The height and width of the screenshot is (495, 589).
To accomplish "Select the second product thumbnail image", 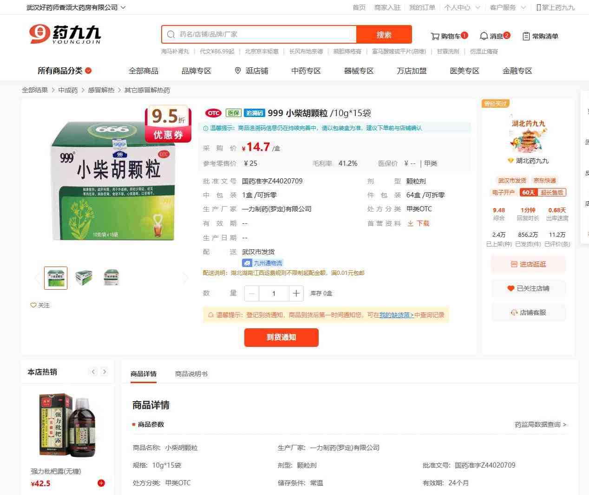I will (x=84, y=278).
